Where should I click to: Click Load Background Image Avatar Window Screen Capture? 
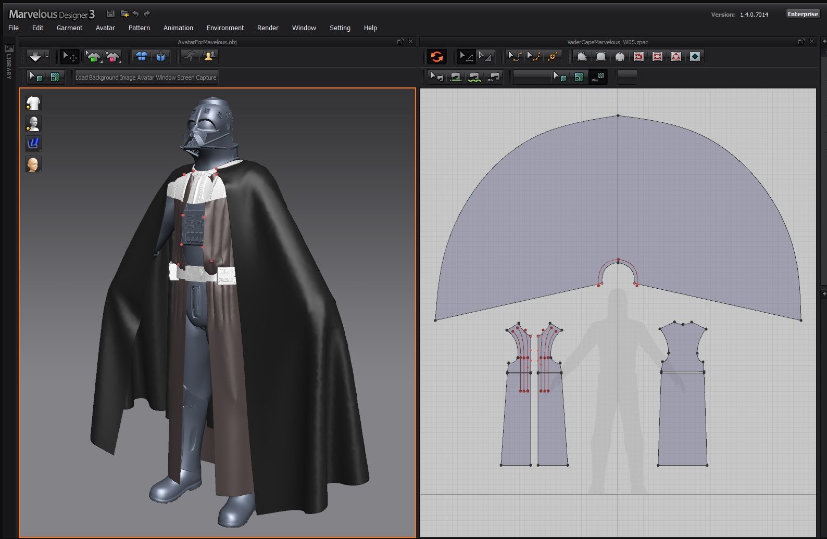[146, 78]
